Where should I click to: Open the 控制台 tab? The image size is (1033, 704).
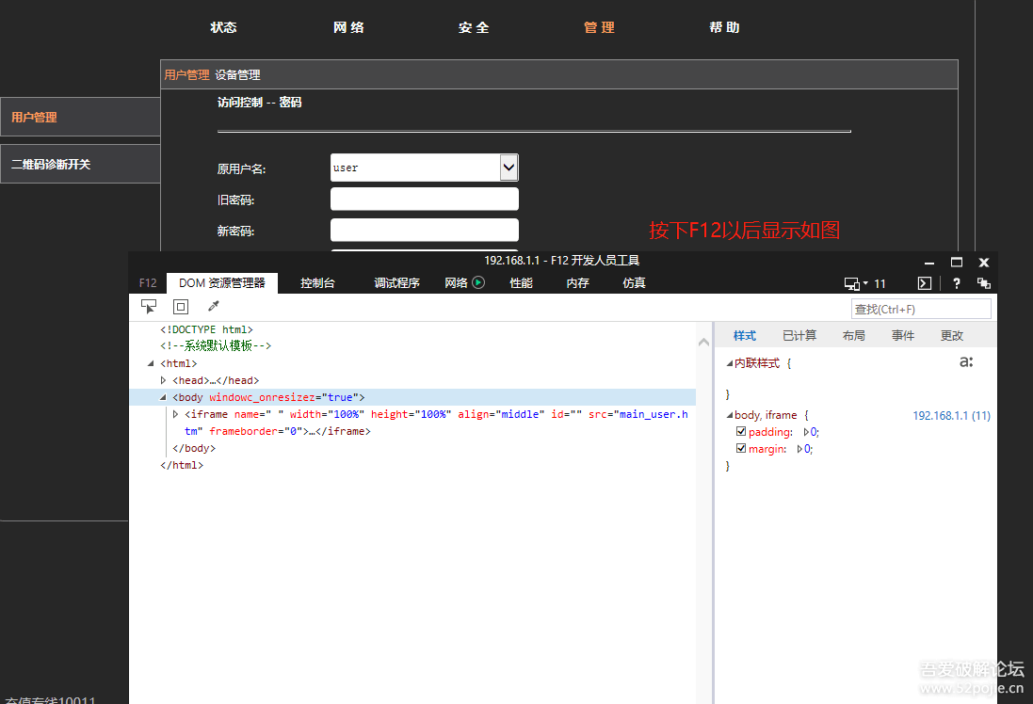(x=317, y=283)
